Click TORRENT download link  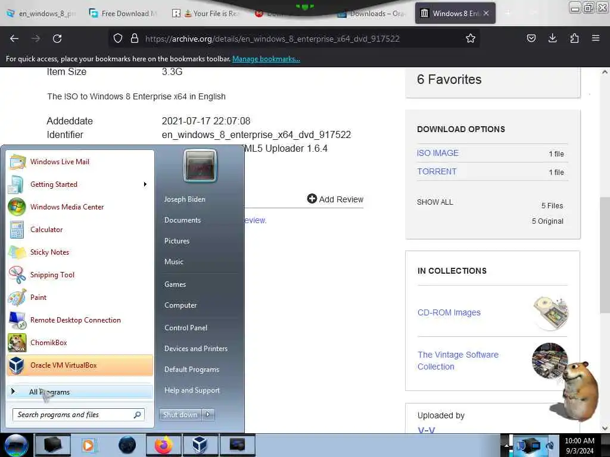pyautogui.click(x=437, y=171)
